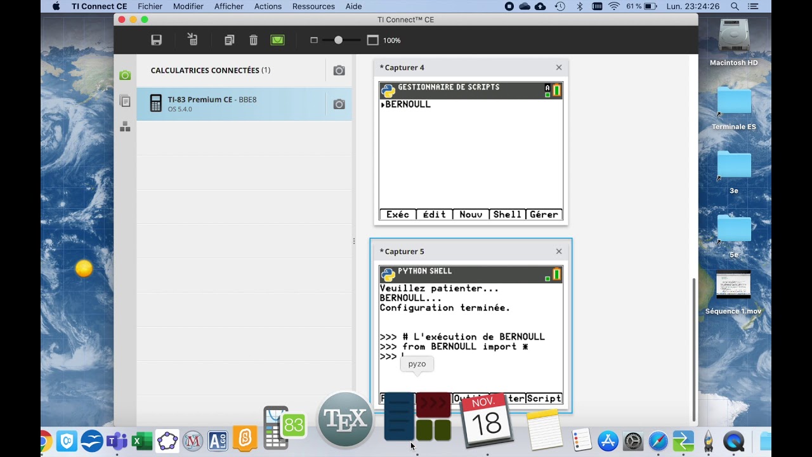Click the Wi-Fi status icon
Image resolution: width=812 pixels, height=457 pixels.
click(x=614, y=6)
